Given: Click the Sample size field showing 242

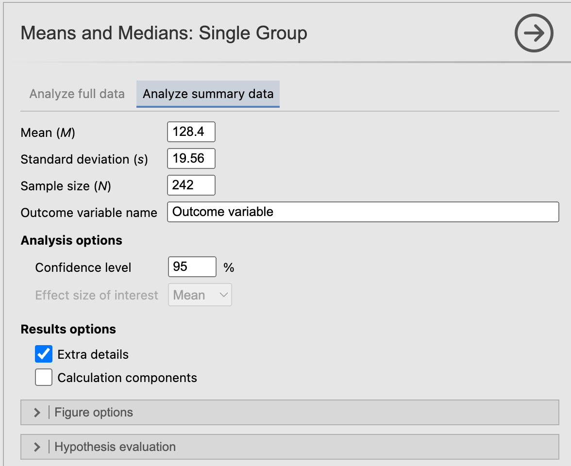Looking at the screenshot, I should (x=191, y=185).
